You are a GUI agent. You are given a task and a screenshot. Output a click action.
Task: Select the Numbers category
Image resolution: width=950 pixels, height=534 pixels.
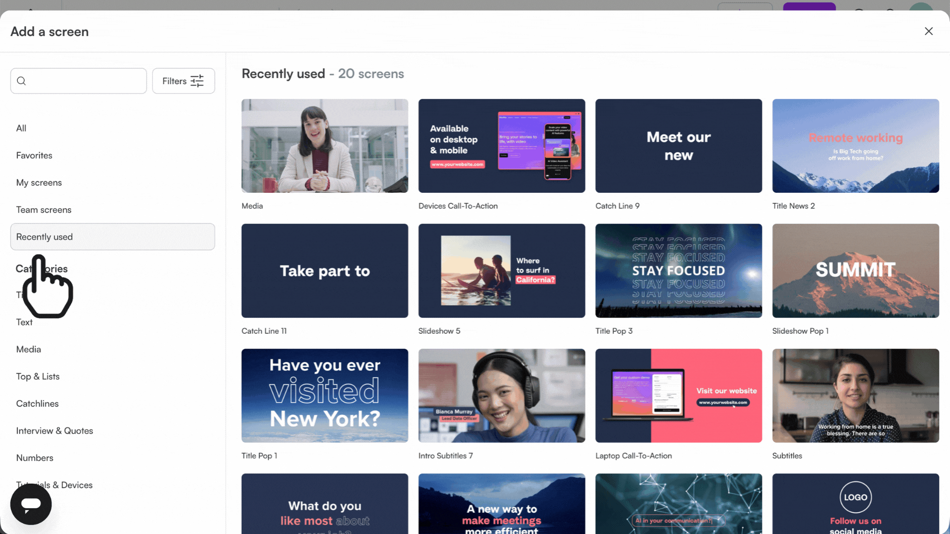(x=35, y=457)
